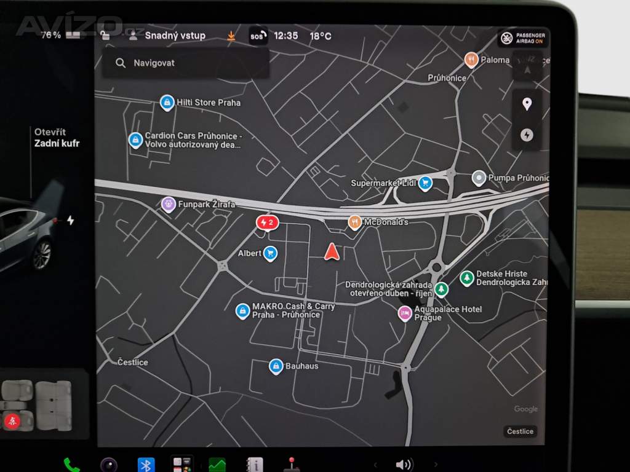
Task: Select the Funpark Žirafa map pin
Action: point(169,205)
